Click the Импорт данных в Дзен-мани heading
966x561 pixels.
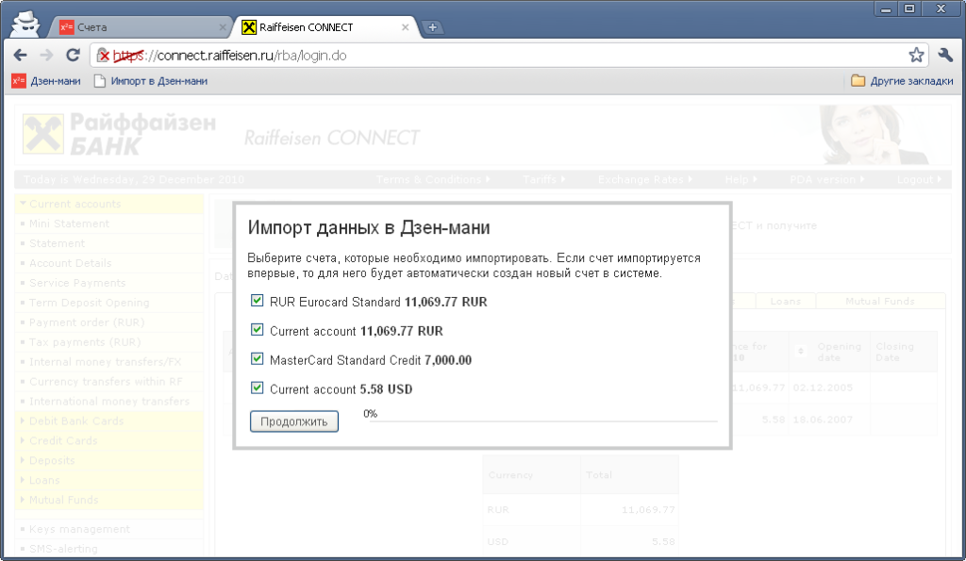tap(369, 227)
